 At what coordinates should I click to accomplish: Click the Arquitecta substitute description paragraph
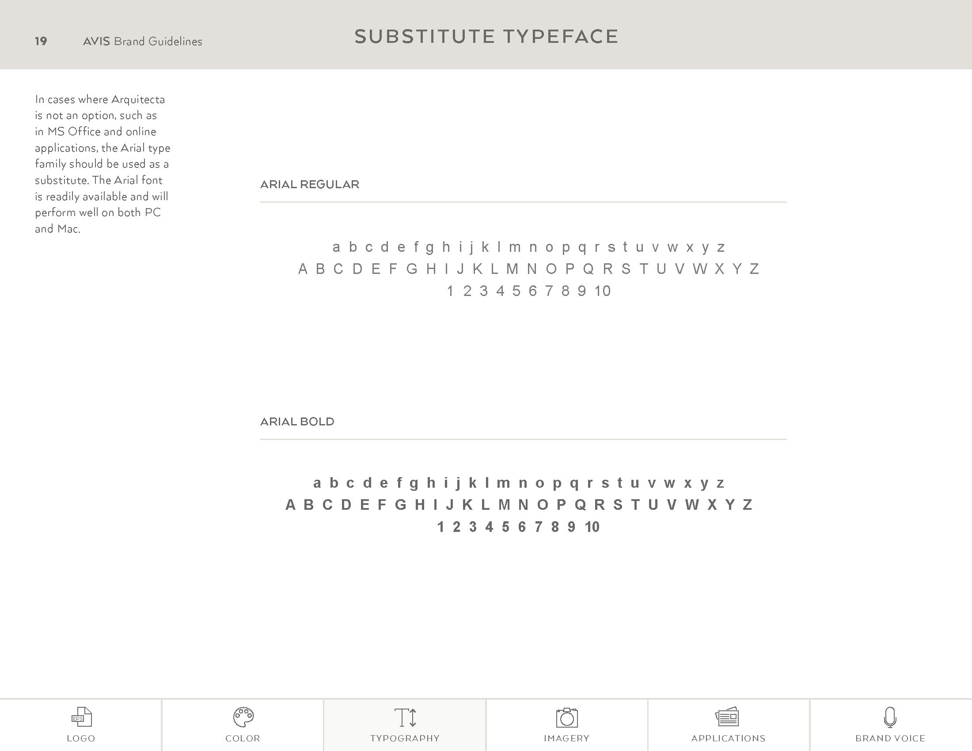pyautogui.click(x=103, y=164)
